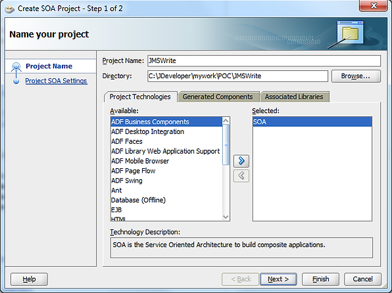Select ADF Business Components in Available list
The height and width of the screenshot is (293, 392).
(166, 122)
